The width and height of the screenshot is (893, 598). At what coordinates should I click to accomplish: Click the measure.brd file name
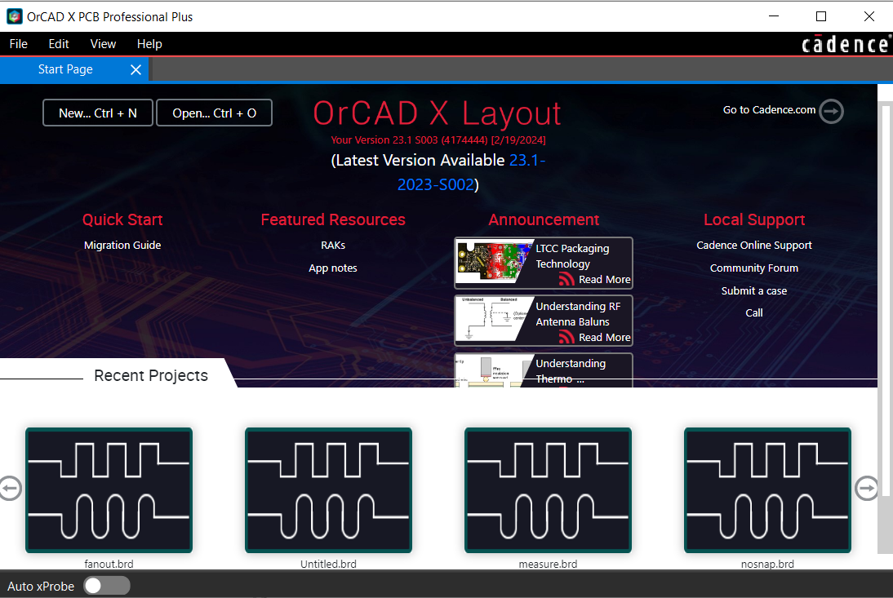click(x=548, y=564)
